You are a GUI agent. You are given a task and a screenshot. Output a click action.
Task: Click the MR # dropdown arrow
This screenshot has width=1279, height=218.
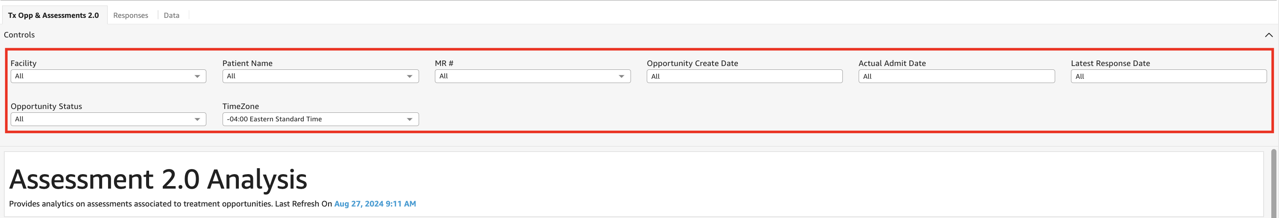[x=621, y=76]
